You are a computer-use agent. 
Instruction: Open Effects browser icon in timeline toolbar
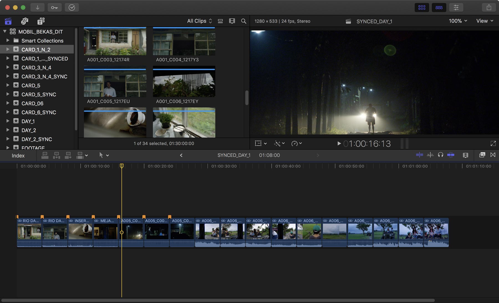pos(482,155)
